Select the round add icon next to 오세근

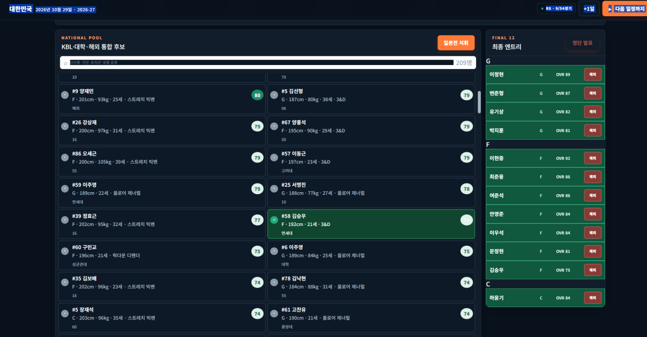[x=65, y=157]
